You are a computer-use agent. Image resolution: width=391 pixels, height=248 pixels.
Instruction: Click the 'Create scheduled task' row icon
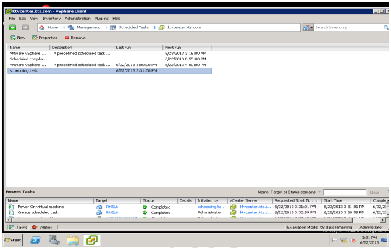click(x=11, y=213)
